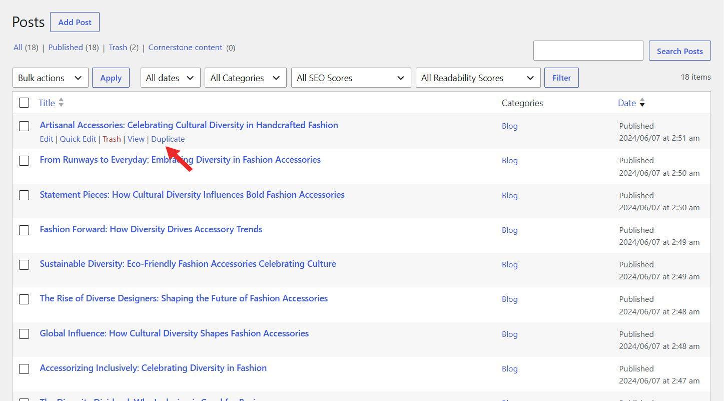Check the Global Influence post checkbox
This screenshot has height=401, width=724.
tap(24, 334)
